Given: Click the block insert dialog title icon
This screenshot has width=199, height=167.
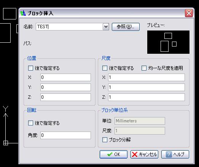Looking at the screenshot, I should (23, 13).
